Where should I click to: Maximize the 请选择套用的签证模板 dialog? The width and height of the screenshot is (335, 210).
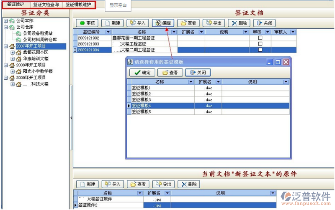click(278, 62)
